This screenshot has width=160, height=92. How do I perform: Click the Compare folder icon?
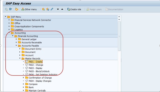point(27,84)
